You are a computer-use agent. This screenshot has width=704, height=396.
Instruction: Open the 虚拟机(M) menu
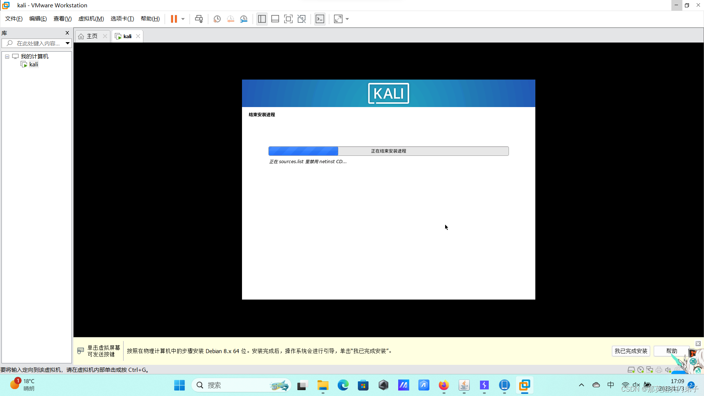point(91,19)
